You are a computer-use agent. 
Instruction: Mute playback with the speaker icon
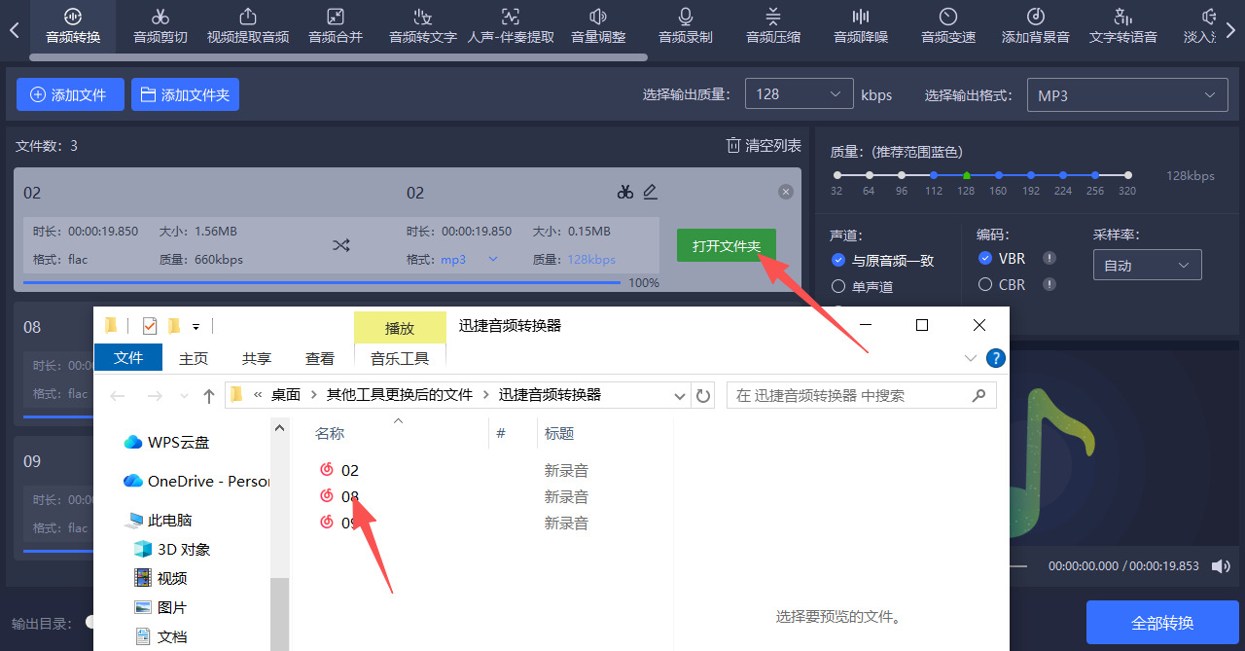[x=1220, y=565]
